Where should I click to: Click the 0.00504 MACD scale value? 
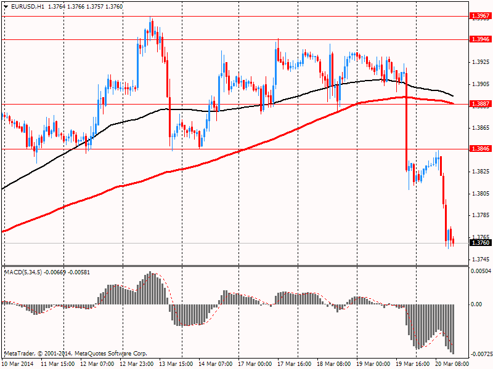pyautogui.click(x=481, y=271)
